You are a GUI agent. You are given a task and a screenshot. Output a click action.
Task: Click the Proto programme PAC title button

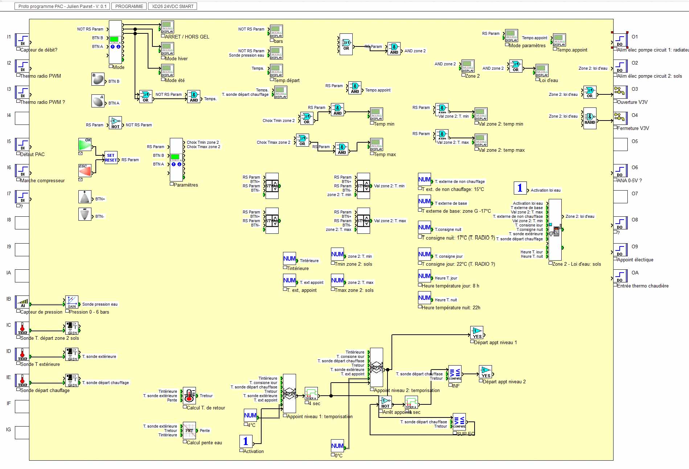point(62,6)
